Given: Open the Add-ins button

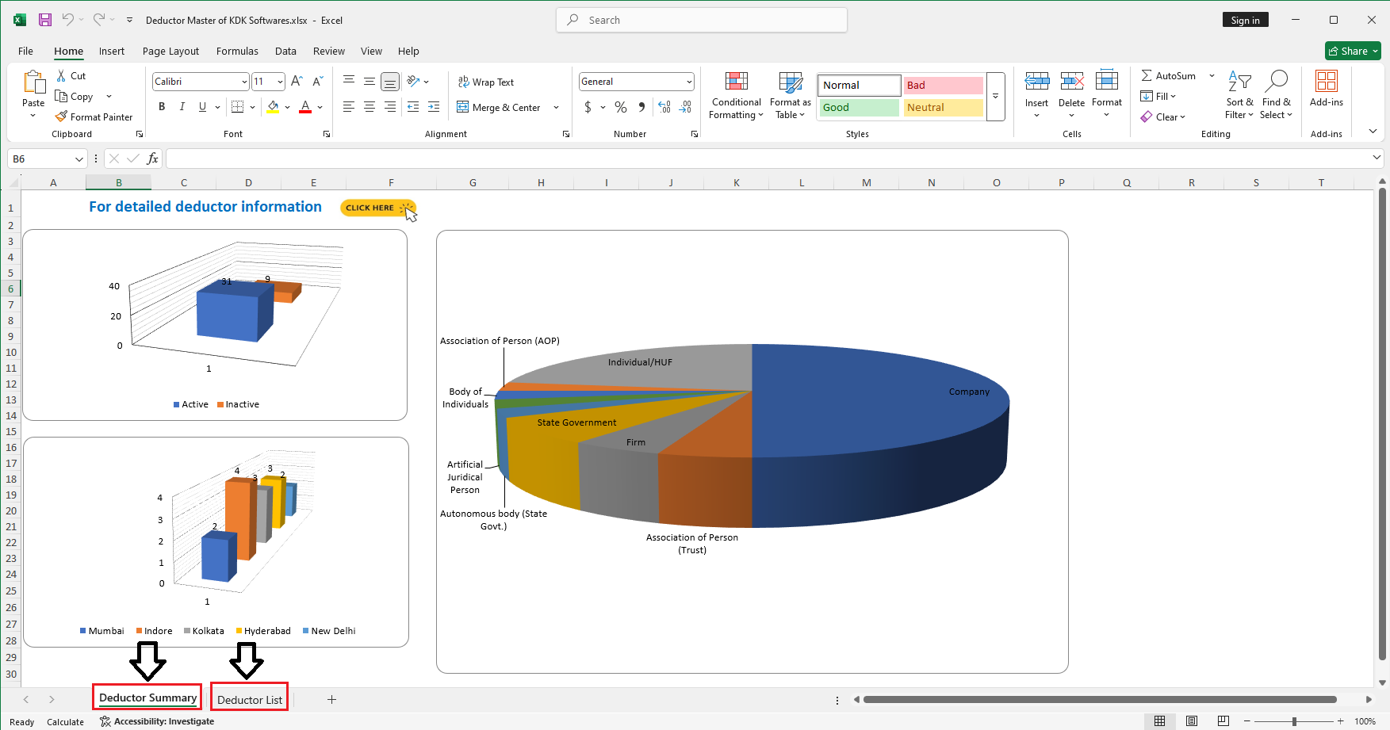Looking at the screenshot, I should (1327, 88).
